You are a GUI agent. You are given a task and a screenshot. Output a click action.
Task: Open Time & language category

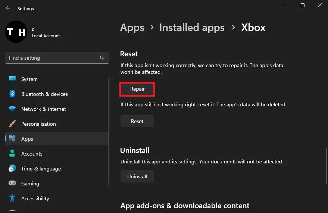(57, 169)
